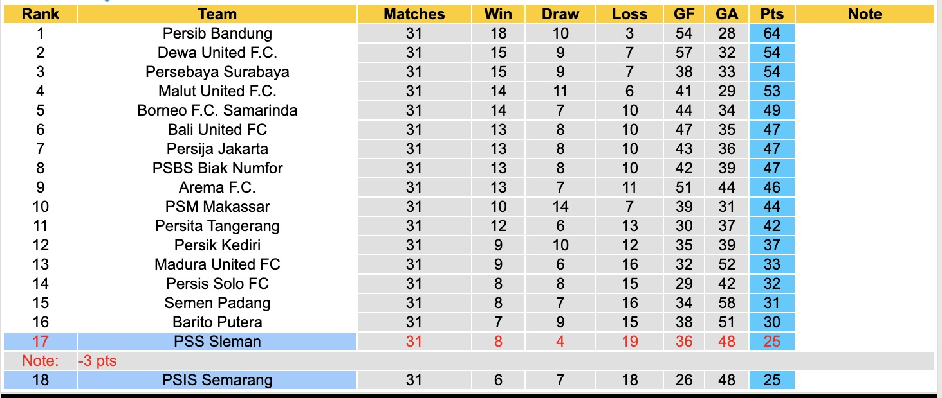Select the PSIS Semarang team name
This screenshot has width=942, height=398.
tap(217, 380)
